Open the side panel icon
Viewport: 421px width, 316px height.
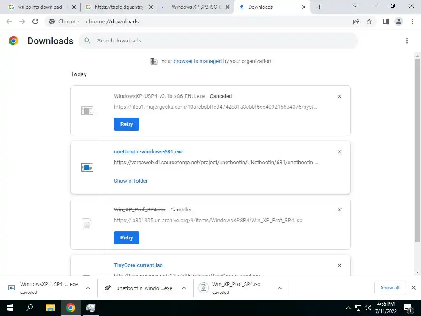[x=386, y=21]
